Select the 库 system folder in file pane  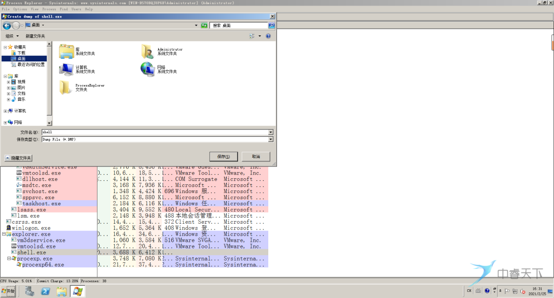[77, 52]
